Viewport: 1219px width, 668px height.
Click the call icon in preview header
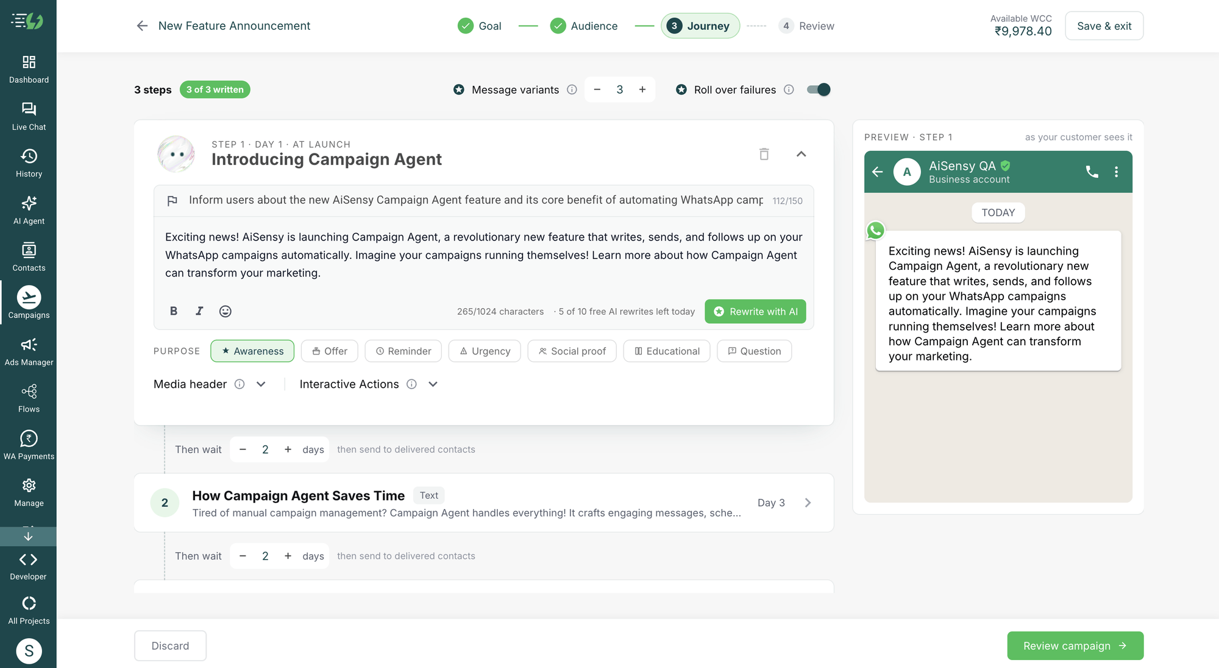click(1092, 172)
